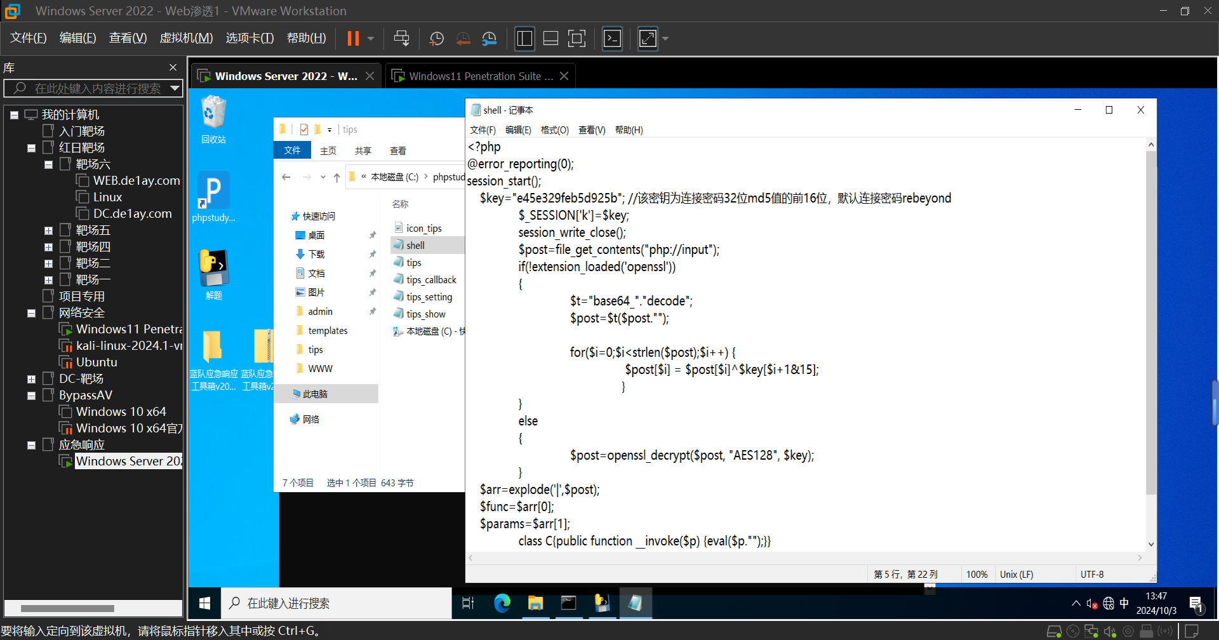
Task: Click the VMware network adapter status icon
Action: (1091, 632)
